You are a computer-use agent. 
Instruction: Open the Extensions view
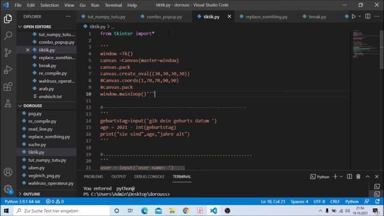tap(8, 86)
